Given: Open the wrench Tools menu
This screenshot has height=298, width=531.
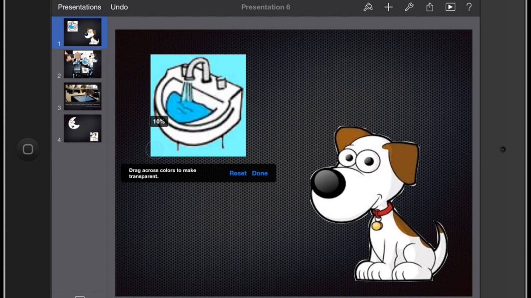Looking at the screenshot, I should (x=409, y=7).
